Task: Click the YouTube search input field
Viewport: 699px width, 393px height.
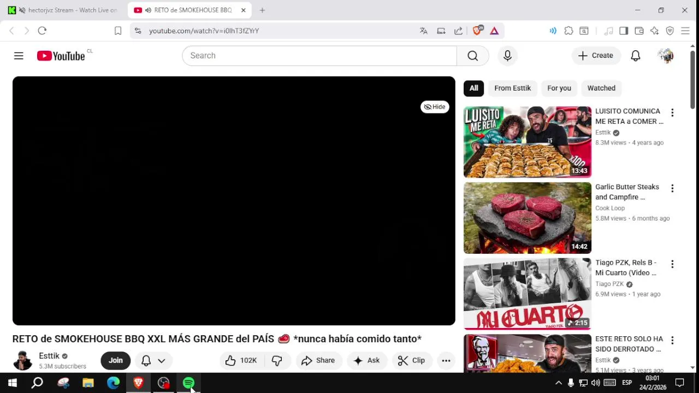Action: [319, 56]
